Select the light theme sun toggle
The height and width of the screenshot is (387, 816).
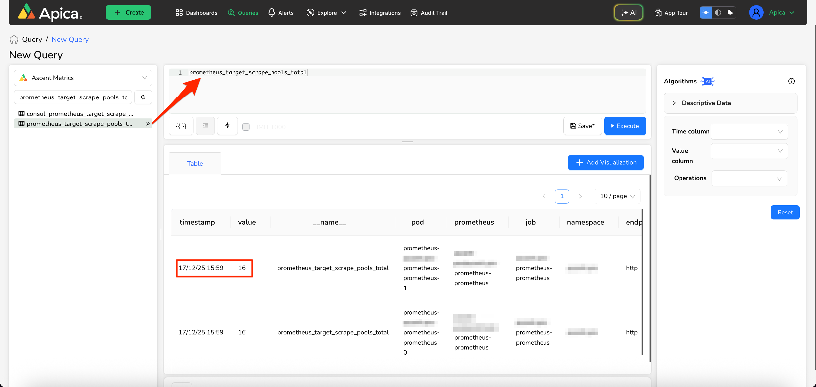(x=706, y=13)
